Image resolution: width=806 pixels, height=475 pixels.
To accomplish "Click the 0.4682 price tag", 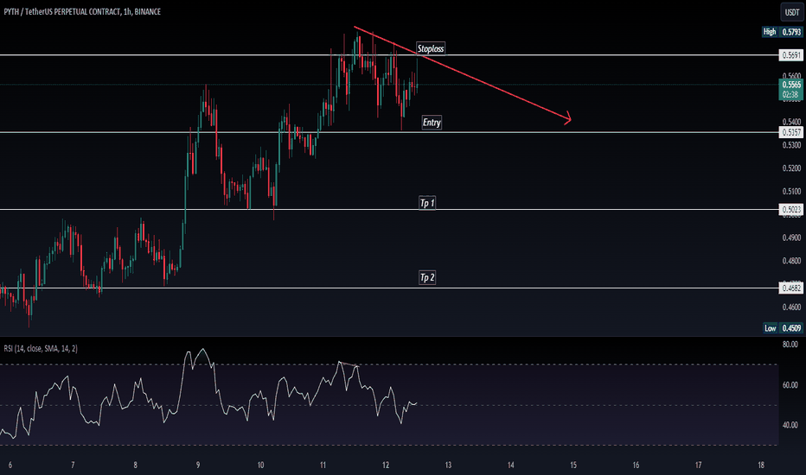I will tap(791, 288).
